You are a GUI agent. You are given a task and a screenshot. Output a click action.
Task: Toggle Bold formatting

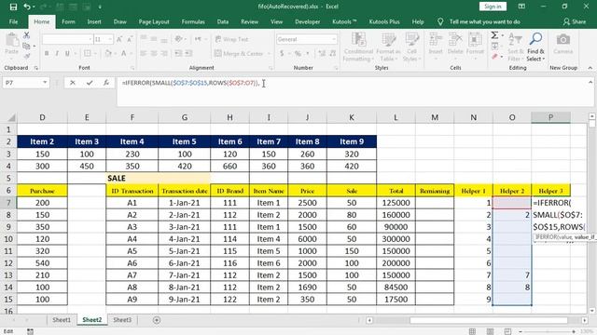[x=47, y=54]
